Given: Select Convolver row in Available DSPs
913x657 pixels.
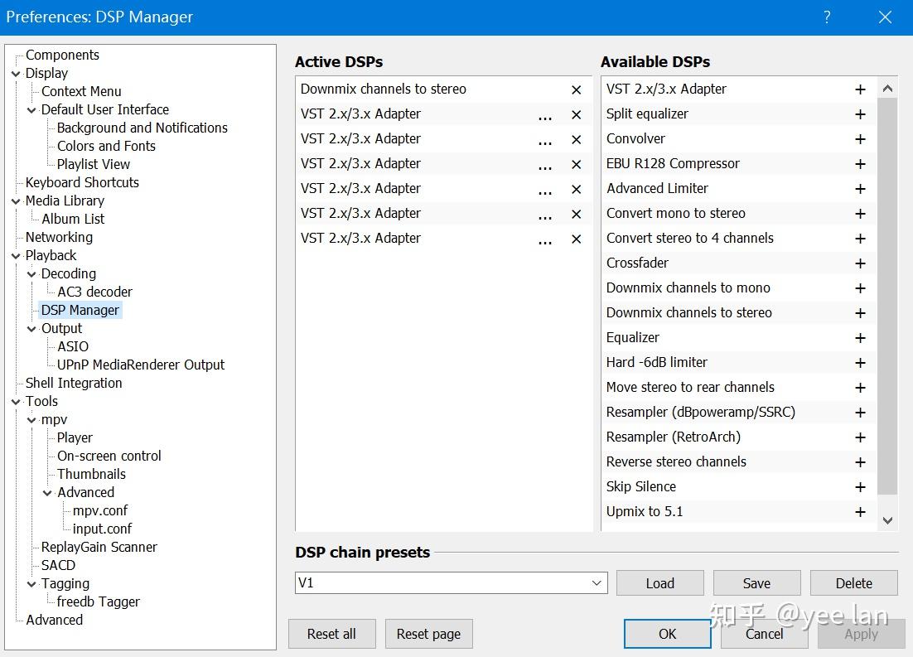Looking at the screenshot, I should pos(739,139).
